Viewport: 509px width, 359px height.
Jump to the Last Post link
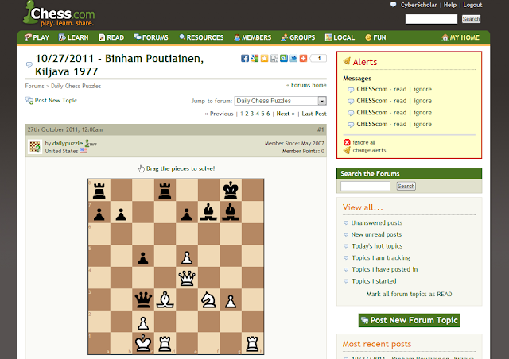[x=314, y=114]
